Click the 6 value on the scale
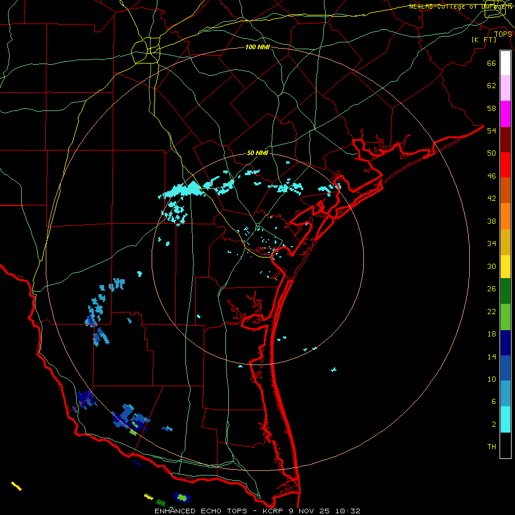 [x=493, y=402]
